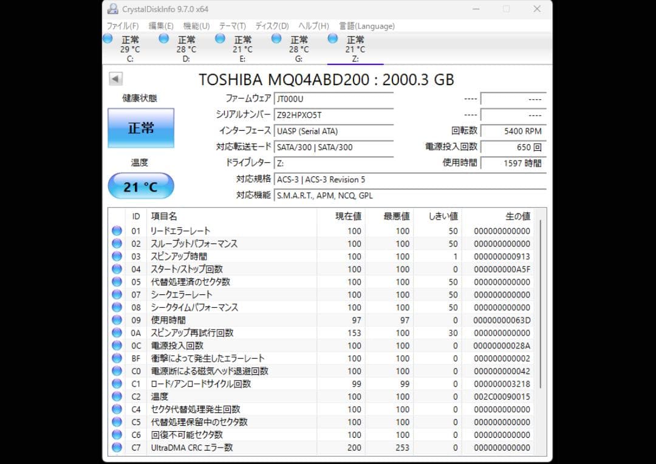Click status icon of row 01 リードエラーレート

pyautogui.click(x=117, y=230)
